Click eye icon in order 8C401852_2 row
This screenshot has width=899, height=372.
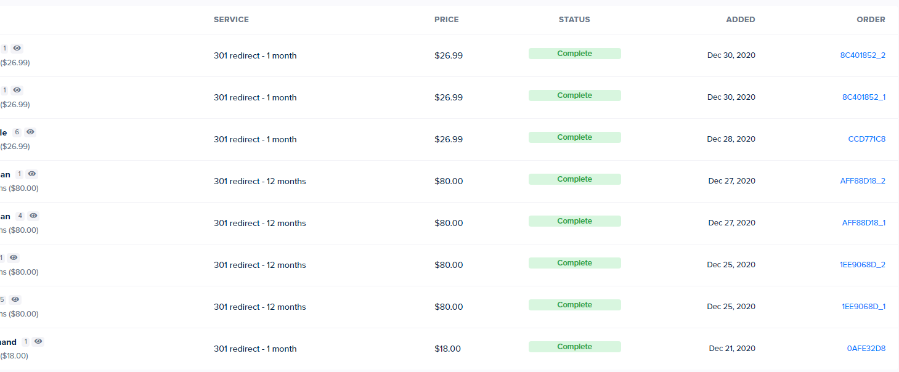pyautogui.click(x=17, y=48)
